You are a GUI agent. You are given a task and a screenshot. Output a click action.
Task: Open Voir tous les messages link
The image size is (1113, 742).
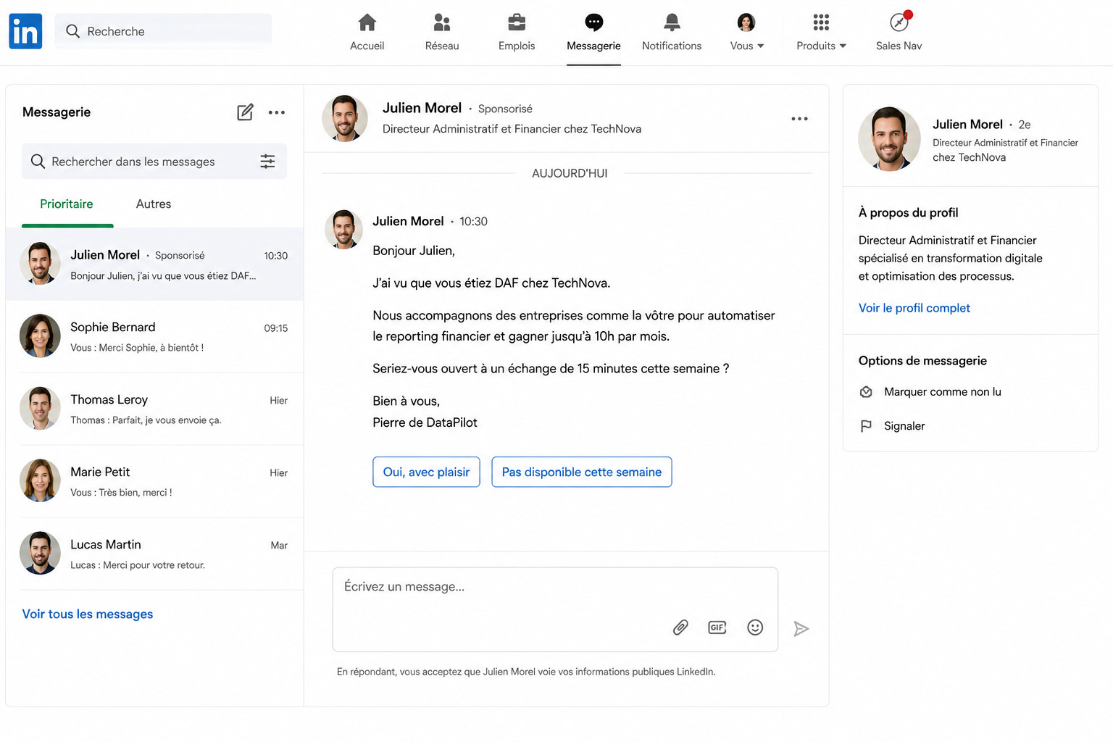tap(88, 614)
